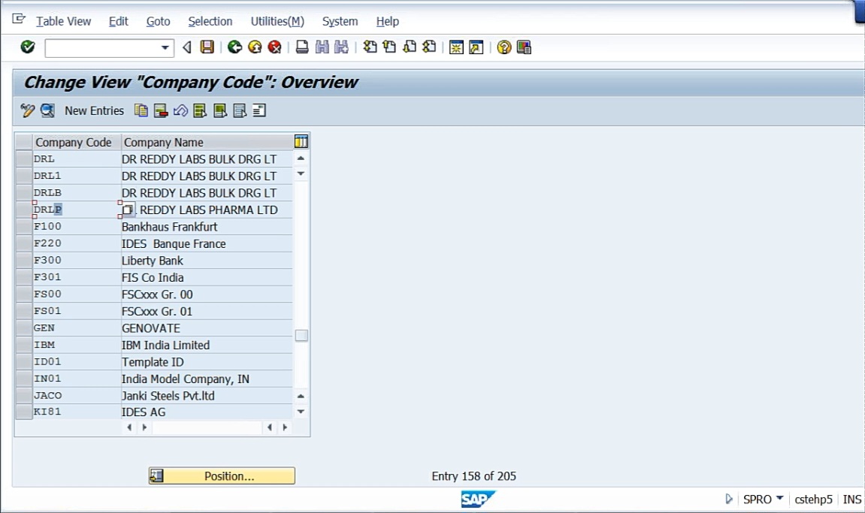The image size is (865, 513).
Task: Click the Position... button
Action: (x=222, y=476)
